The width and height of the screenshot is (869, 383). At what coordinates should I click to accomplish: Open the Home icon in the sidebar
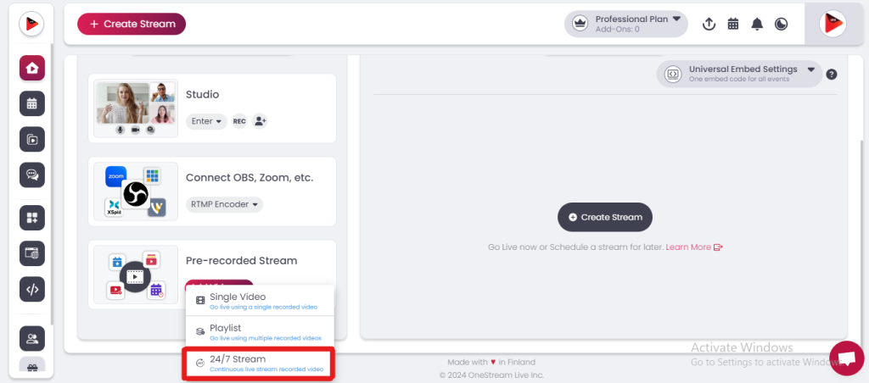[x=32, y=69]
